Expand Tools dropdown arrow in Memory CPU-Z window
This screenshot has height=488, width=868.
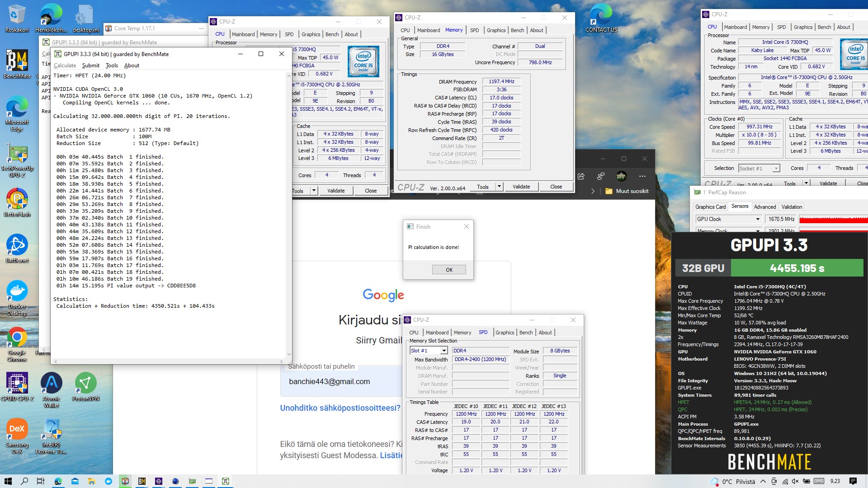coord(499,187)
